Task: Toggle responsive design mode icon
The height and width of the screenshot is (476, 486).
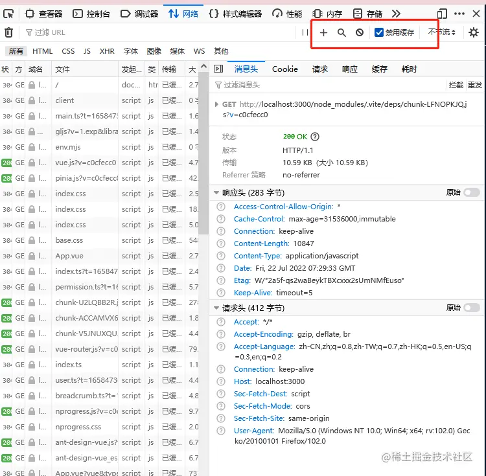Action: click(442, 14)
